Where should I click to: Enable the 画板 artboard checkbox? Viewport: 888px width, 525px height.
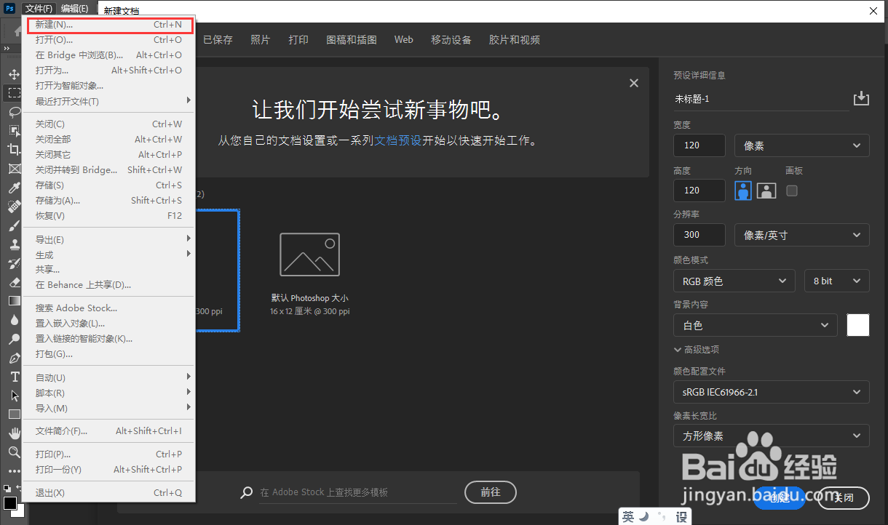tap(790, 190)
